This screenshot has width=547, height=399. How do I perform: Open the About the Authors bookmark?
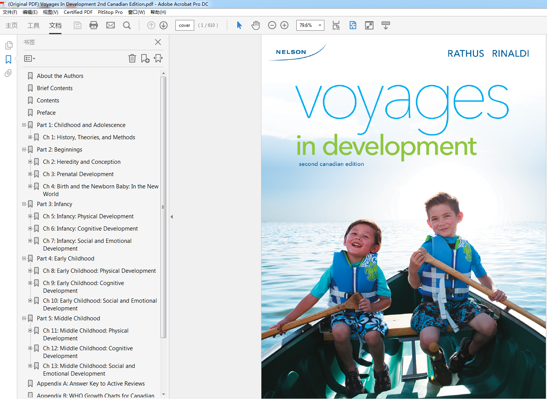60,76
